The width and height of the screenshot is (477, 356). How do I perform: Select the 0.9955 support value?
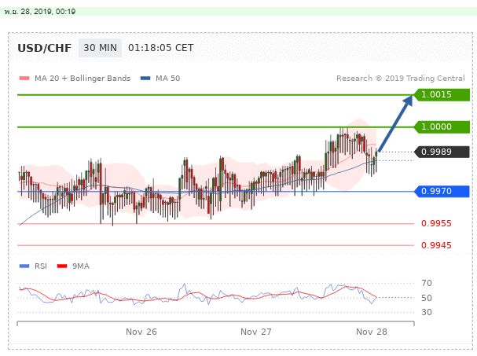click(x=436, y=224)
